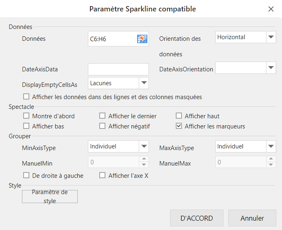Click the DateAxisData input field
The height and width of the screenshot is (230, 282).
click(118, 69)
